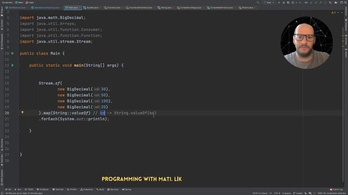Open the Spring tool window button
The width and height of the screenshot is (348, 195).
[127, 190]
